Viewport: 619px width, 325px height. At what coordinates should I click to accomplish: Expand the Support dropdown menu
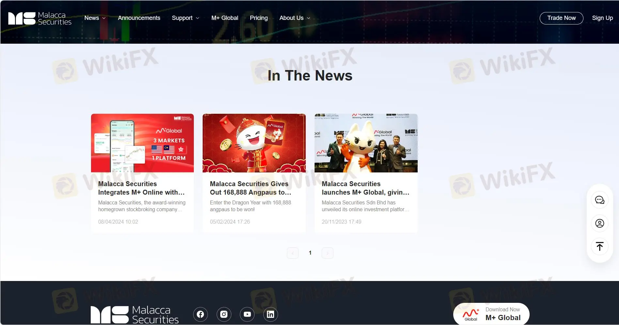(x=185, y=18)
